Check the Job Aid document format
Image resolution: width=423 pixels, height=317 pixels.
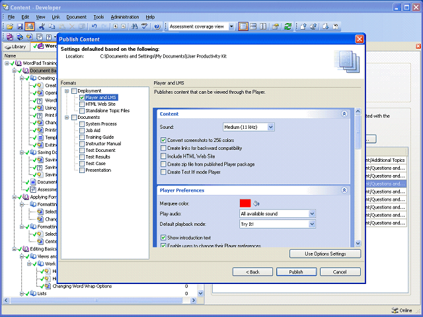point(82,131)
